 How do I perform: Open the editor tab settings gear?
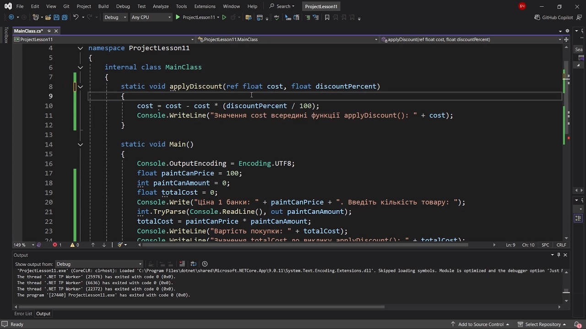567,31
